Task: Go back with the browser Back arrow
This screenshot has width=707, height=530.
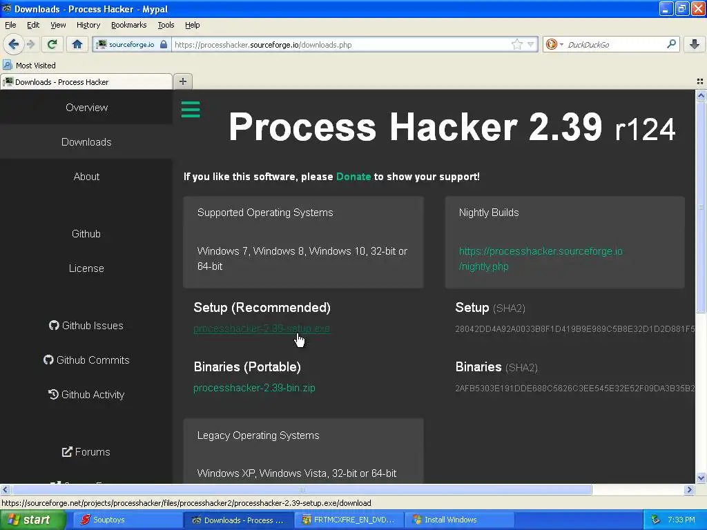Action: [14, 44]
